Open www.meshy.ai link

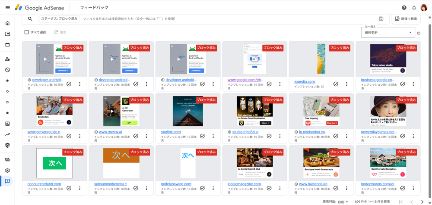pyautogui.click(x=111, y=132)
